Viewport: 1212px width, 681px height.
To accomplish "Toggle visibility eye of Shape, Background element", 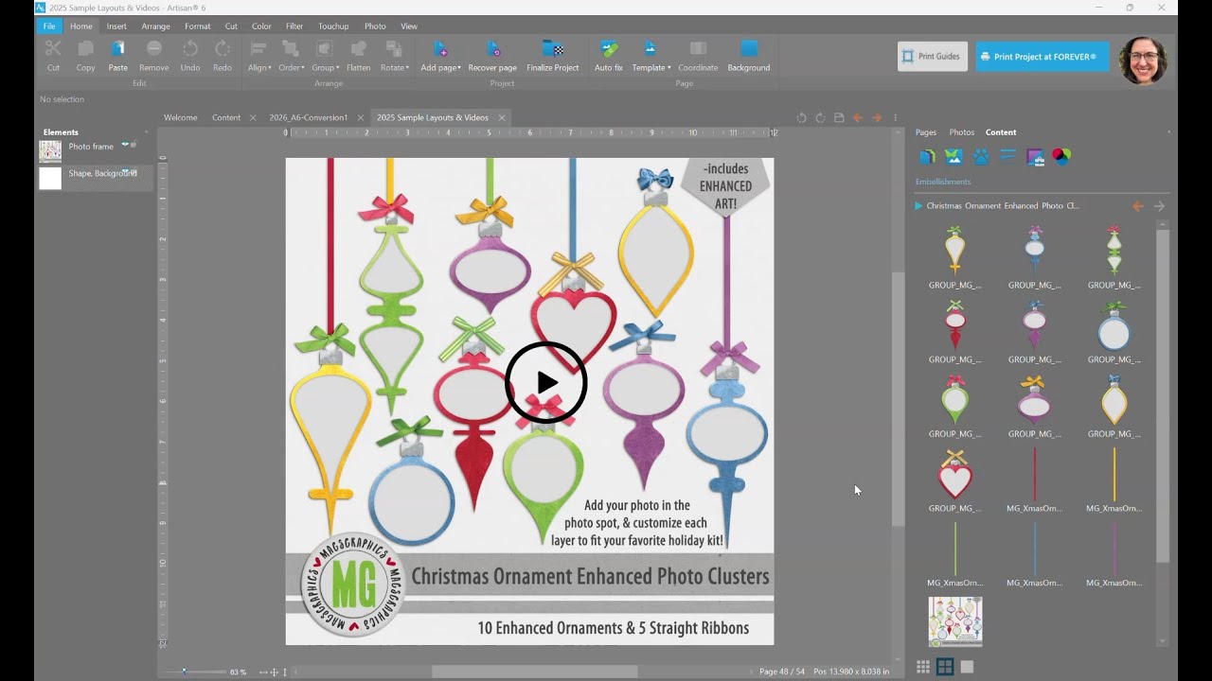I will tap(125, 172).
